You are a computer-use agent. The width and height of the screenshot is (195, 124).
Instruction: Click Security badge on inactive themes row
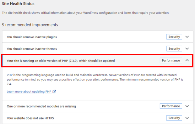tap(174, 49)
